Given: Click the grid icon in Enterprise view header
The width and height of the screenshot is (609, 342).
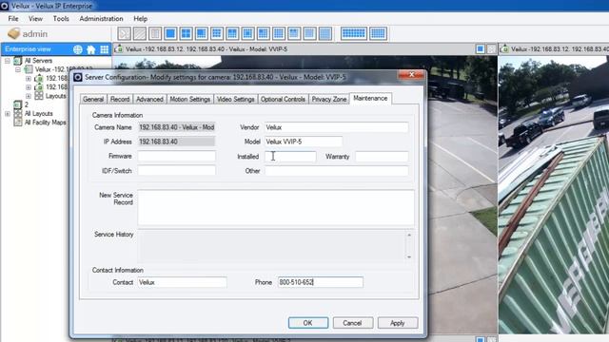Looking at the screenshot, I should pos(105,49).
